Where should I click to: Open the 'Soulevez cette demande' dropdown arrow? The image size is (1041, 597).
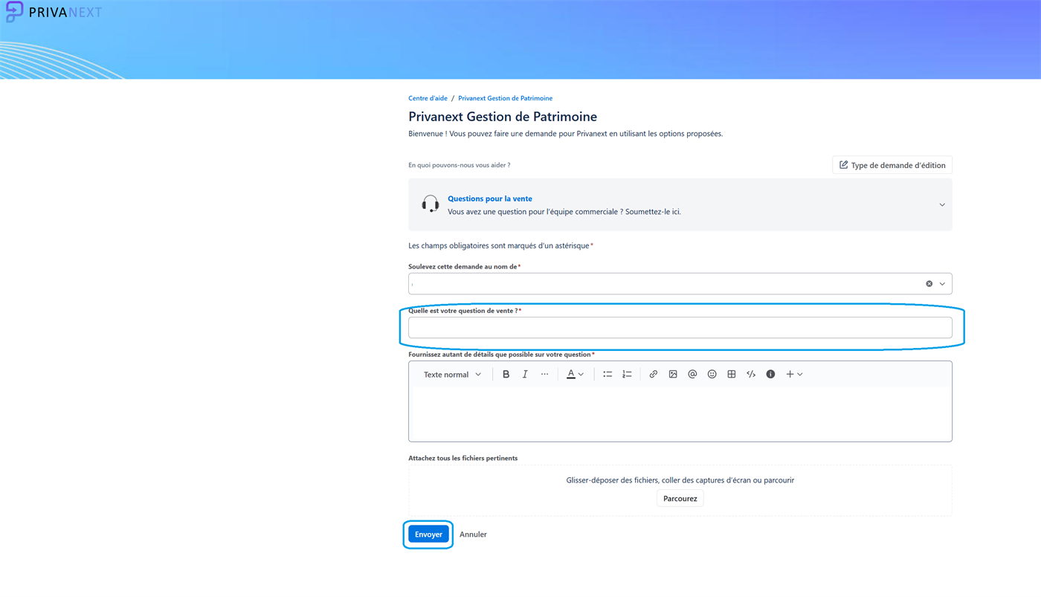click(942, 284)
